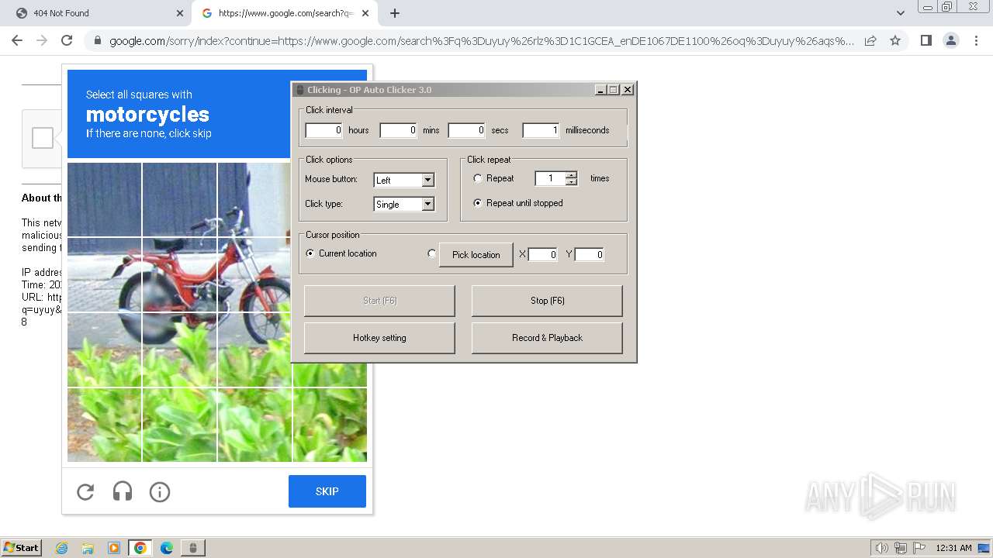Screen dimensions: 993x558
Task: Restore down the Chrome window
Action: click(x=947, y=6)
